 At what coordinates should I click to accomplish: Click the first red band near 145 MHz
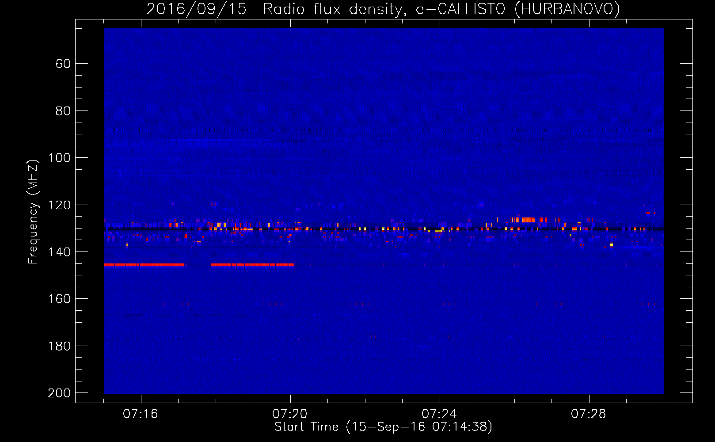pos(144,264)
